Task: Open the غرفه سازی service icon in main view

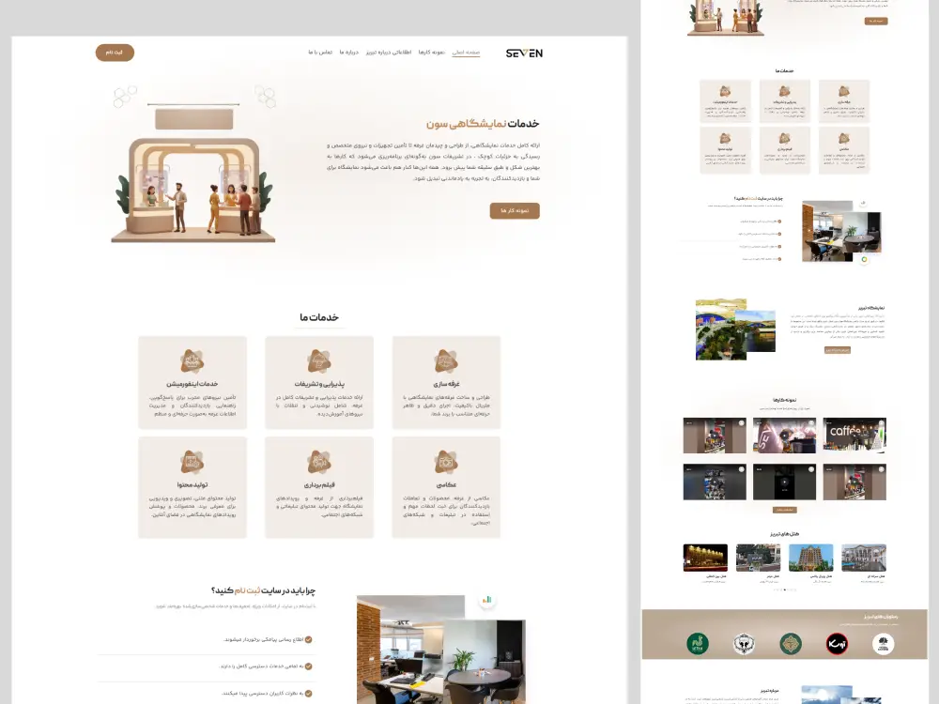Action: point(446,361)
